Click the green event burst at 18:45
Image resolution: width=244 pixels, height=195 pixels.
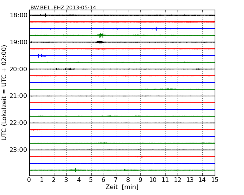[x=101, y=36]
